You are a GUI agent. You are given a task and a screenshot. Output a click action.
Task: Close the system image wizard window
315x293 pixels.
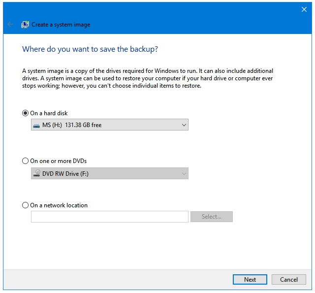pos(304,9)
